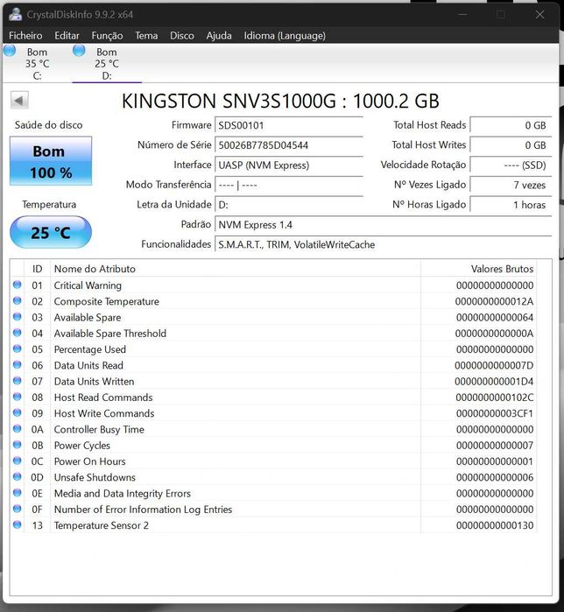Click the CrystalDiskInfo app icon in title bar
The width and height of the screenshot is (564, 612).
16,14
